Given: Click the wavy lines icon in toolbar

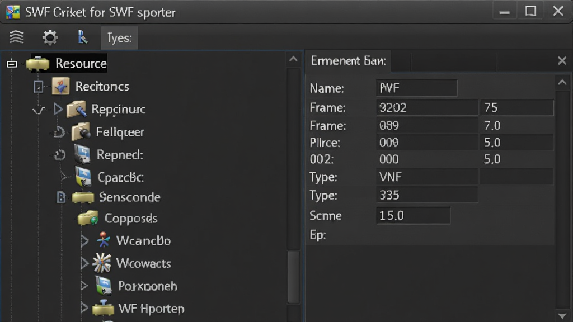Looking at the screenshot, I should (16, 37).
